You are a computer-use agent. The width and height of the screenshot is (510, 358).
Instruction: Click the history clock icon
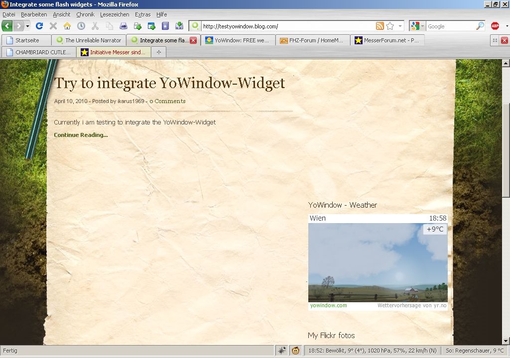(81, 25)
